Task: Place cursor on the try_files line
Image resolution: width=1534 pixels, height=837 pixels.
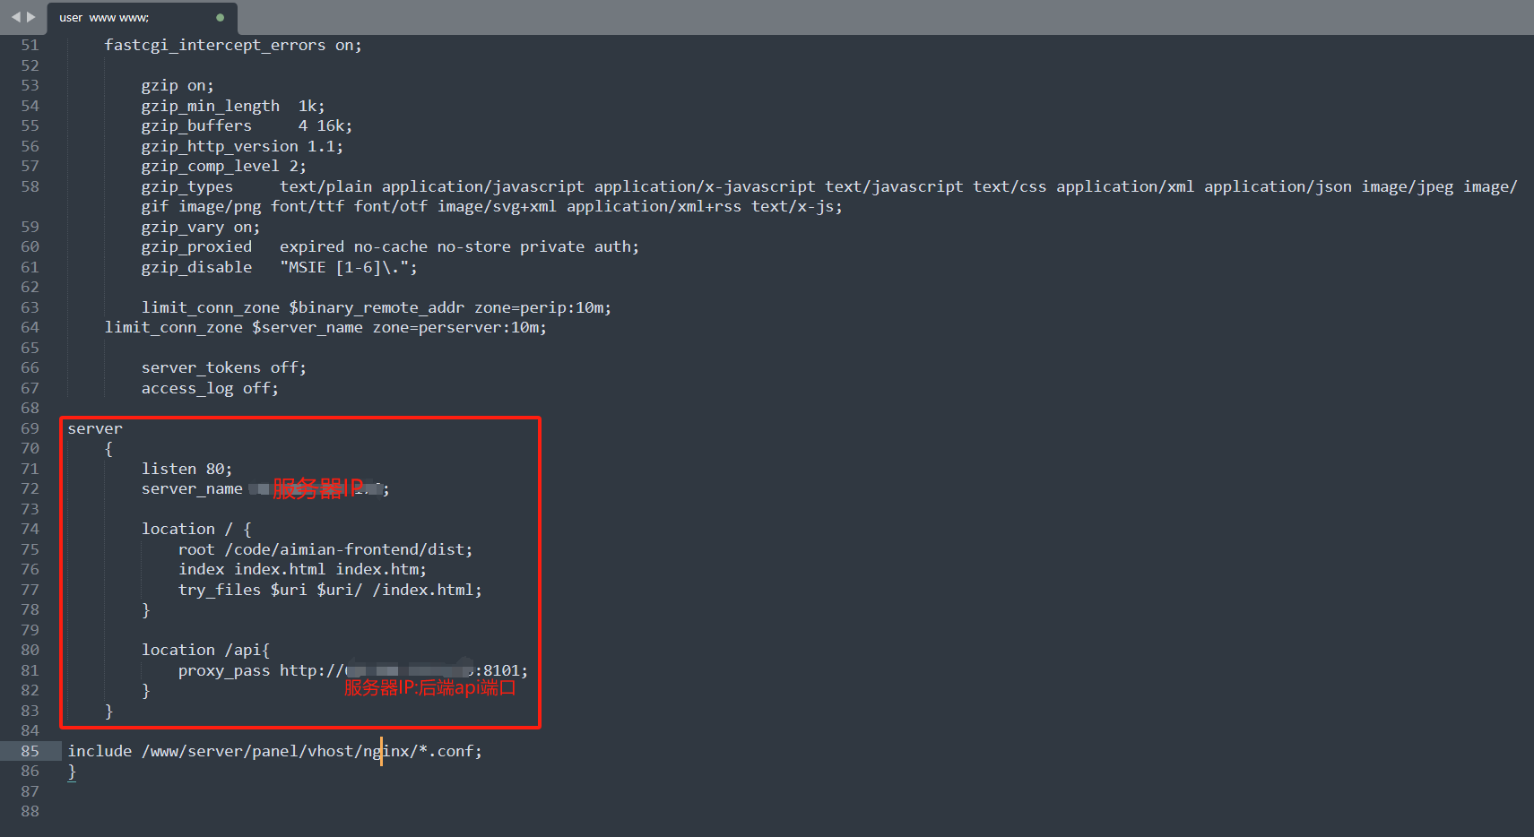Action: (x=329, y=590)
